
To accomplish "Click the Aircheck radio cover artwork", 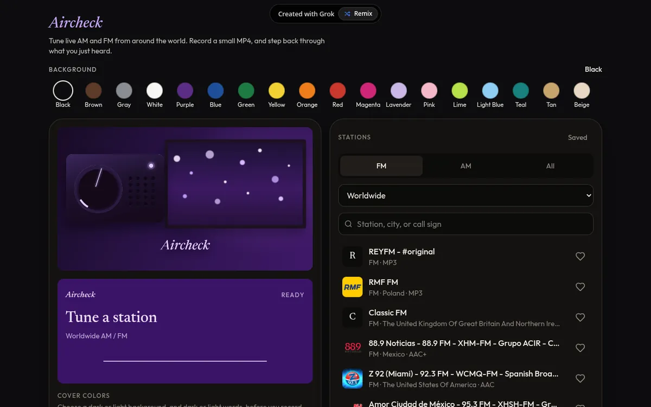I will coord(185,199).
